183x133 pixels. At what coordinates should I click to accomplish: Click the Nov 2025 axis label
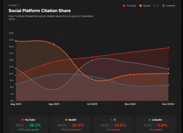point(130,104)
